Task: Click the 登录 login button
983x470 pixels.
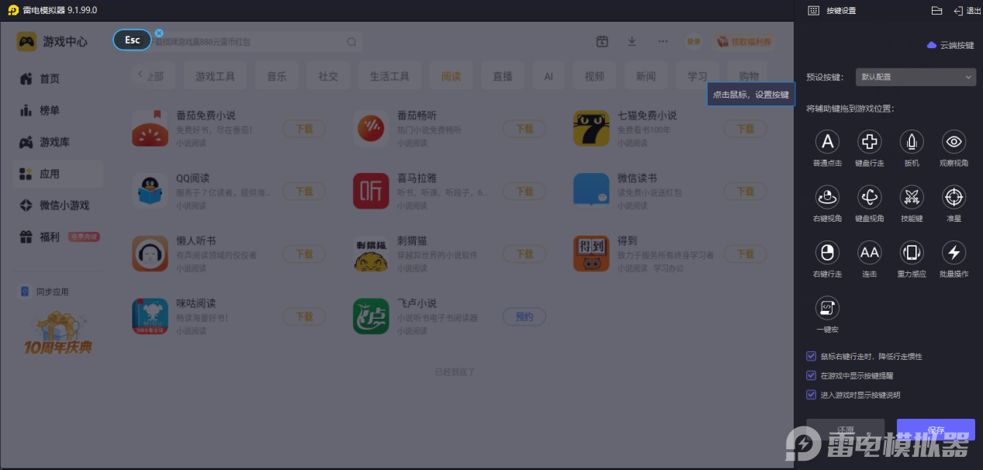Action: 693,42
